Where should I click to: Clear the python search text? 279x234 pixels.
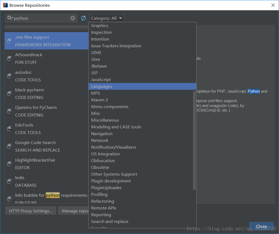pyautogui.click(x=73, y=18)
